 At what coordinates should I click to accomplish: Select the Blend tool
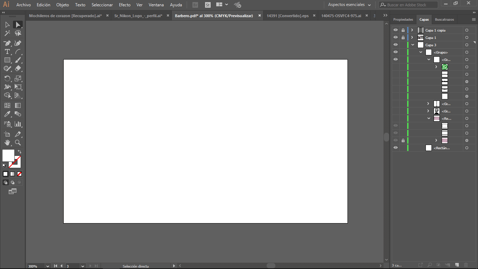coord(18,114)
